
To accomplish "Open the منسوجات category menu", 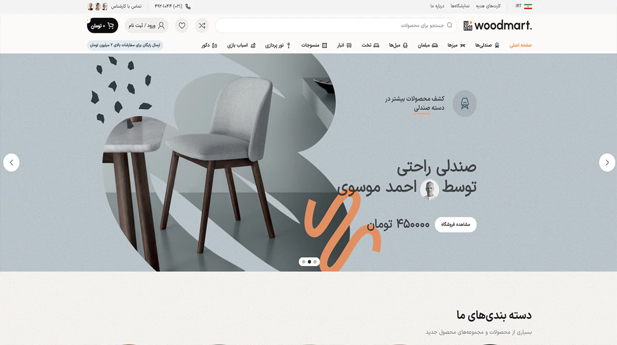I will pos(314,45).
